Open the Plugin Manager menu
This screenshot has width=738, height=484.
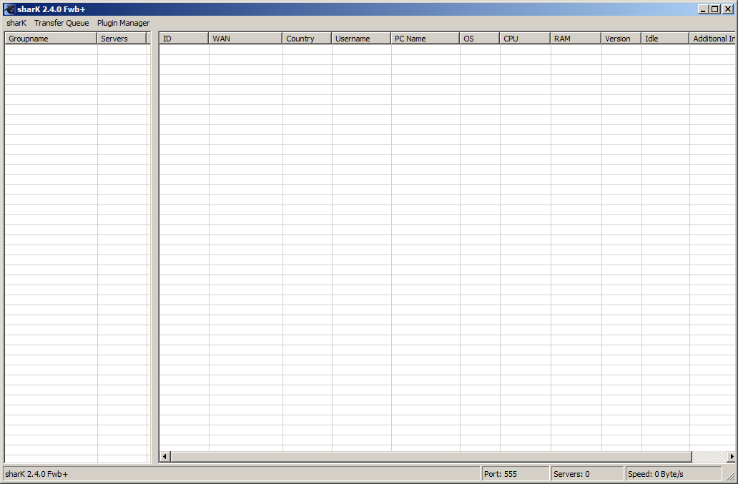[123, 23]
